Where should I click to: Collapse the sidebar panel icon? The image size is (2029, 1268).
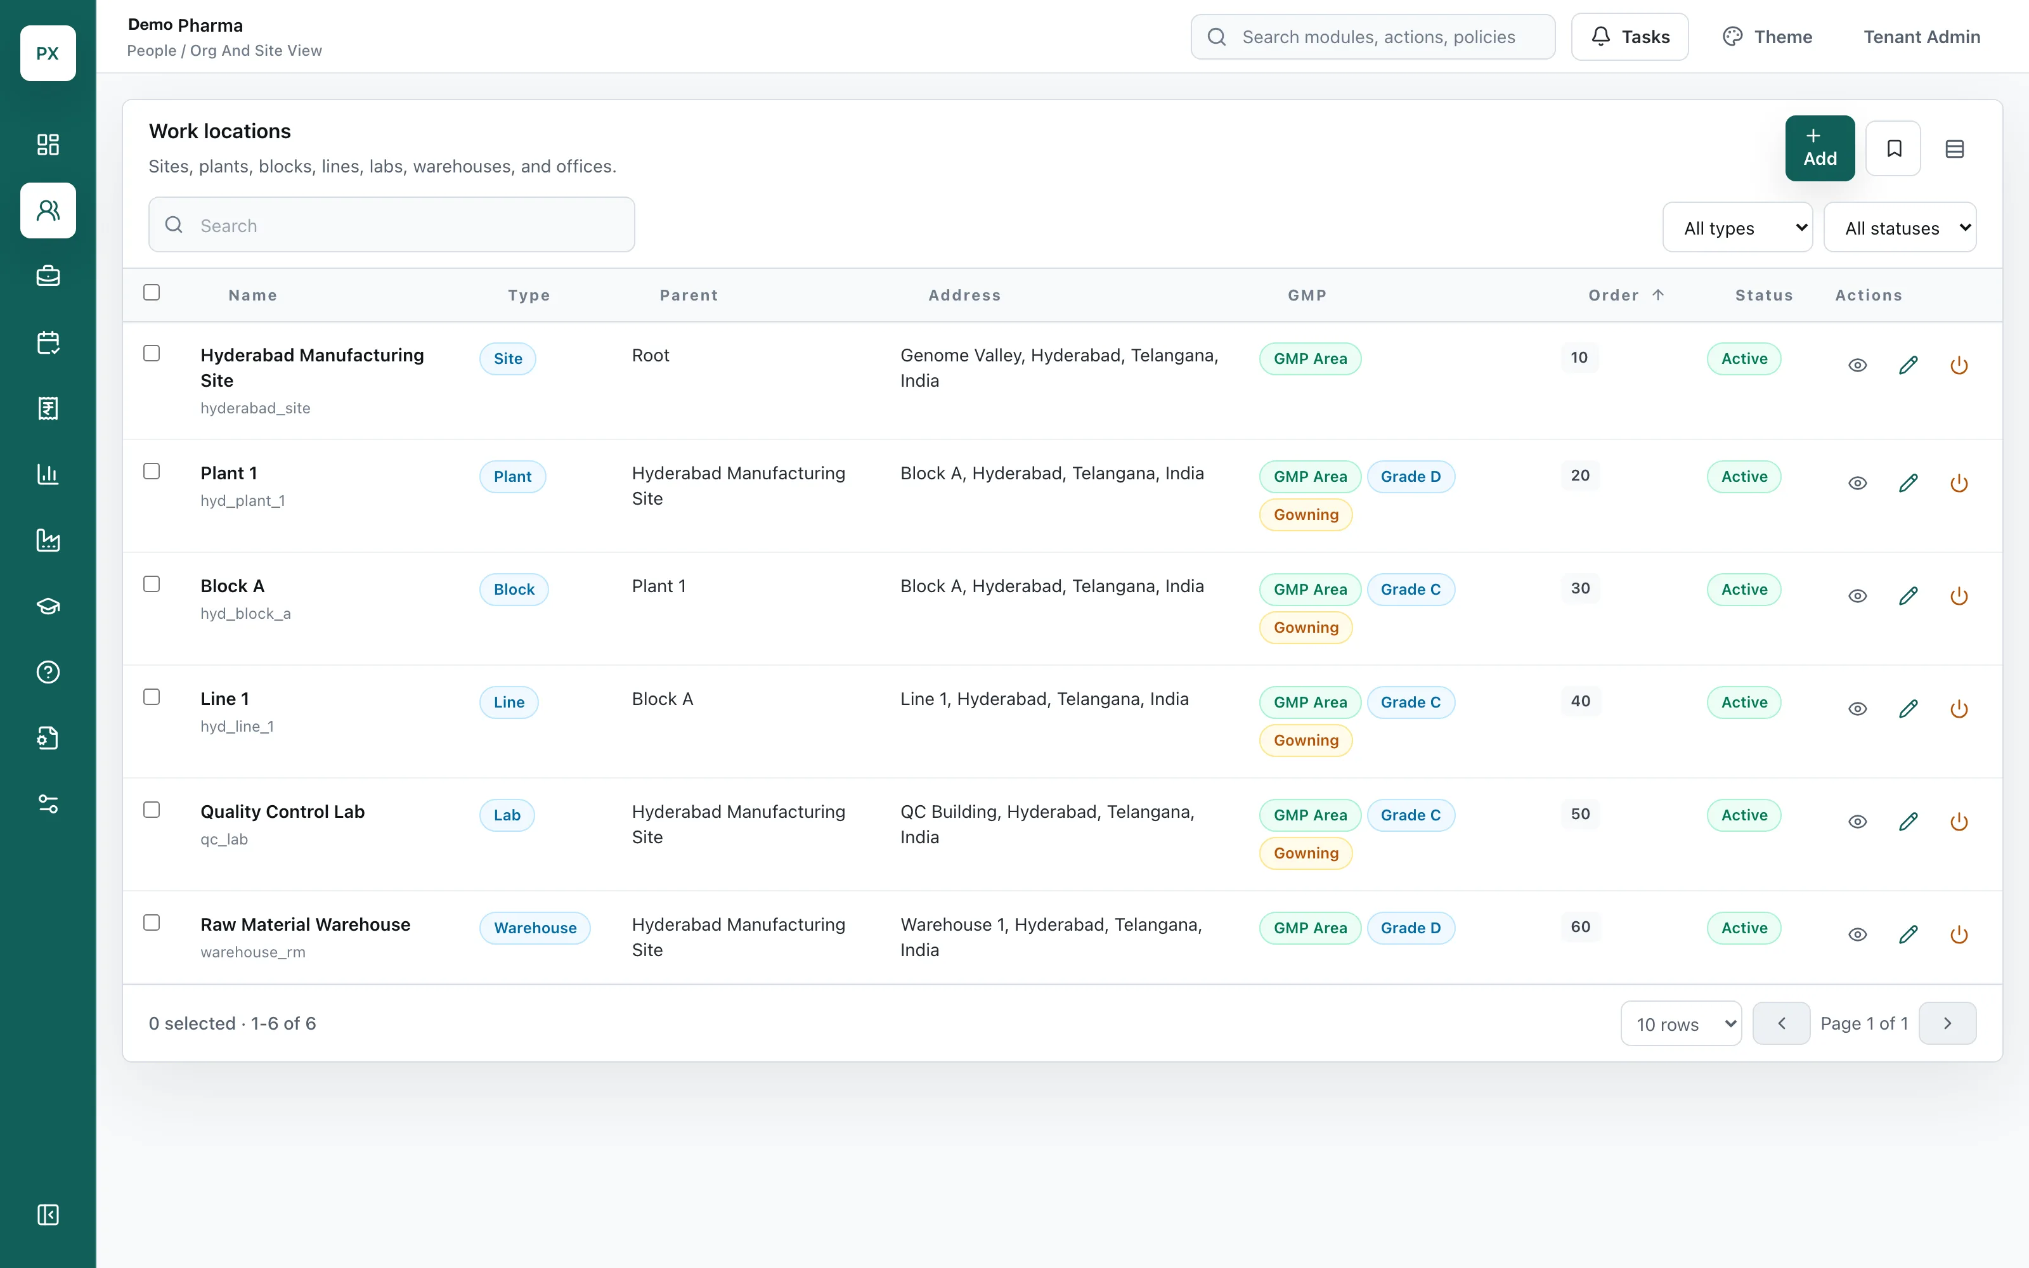coord(48,1214)
